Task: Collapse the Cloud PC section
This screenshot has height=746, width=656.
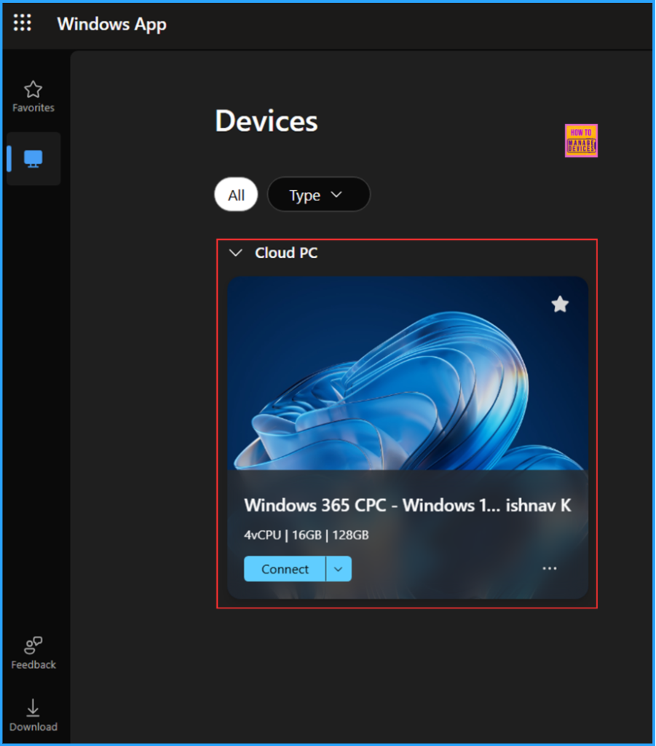Action: coord(236,253)
